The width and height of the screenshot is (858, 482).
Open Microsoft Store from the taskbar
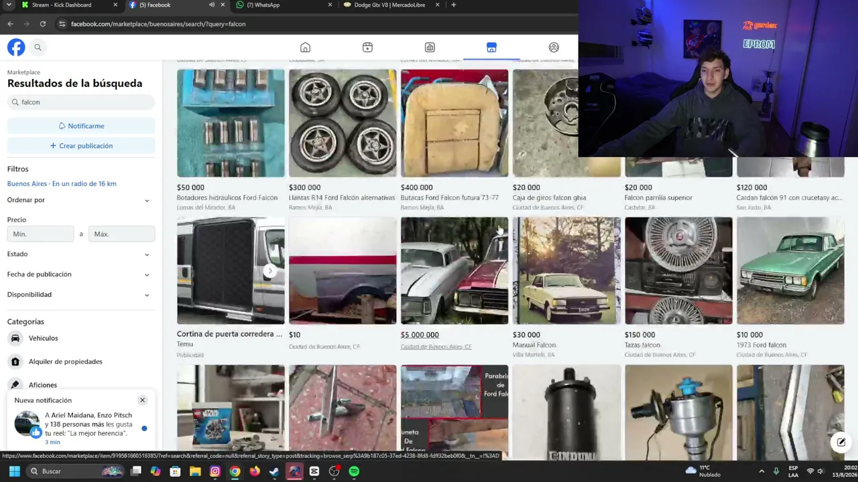175,471
